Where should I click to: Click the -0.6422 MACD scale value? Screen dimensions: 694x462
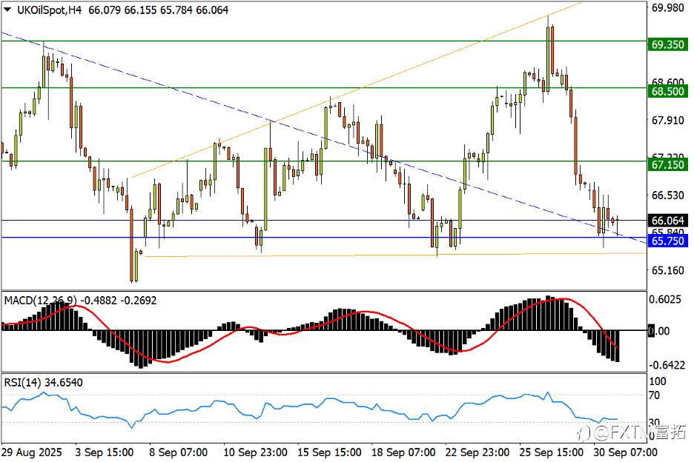coord(667,365)
